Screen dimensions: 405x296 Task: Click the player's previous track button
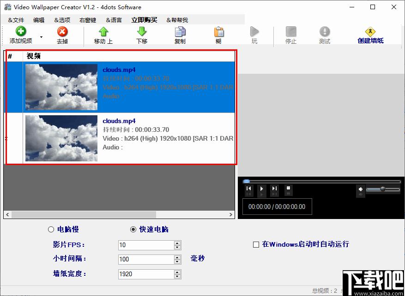tap(249, 189)
